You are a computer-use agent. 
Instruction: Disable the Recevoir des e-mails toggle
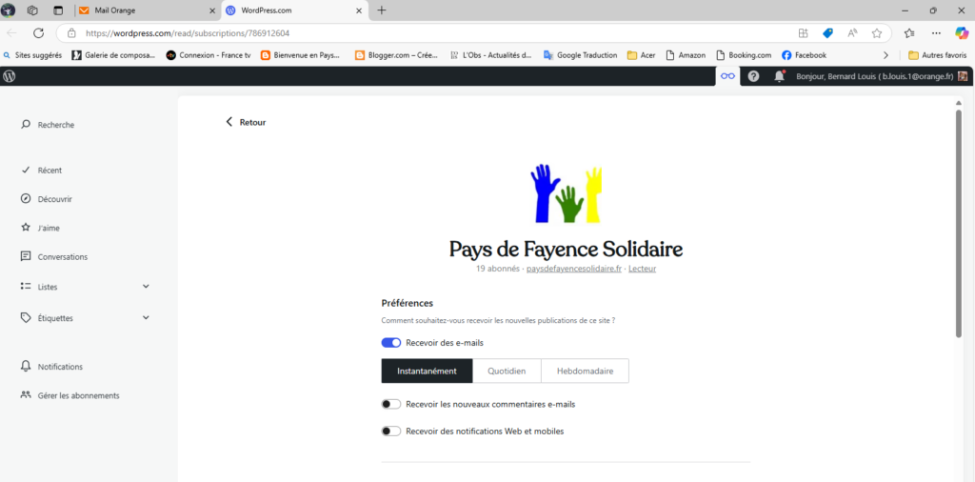point(390,343)
